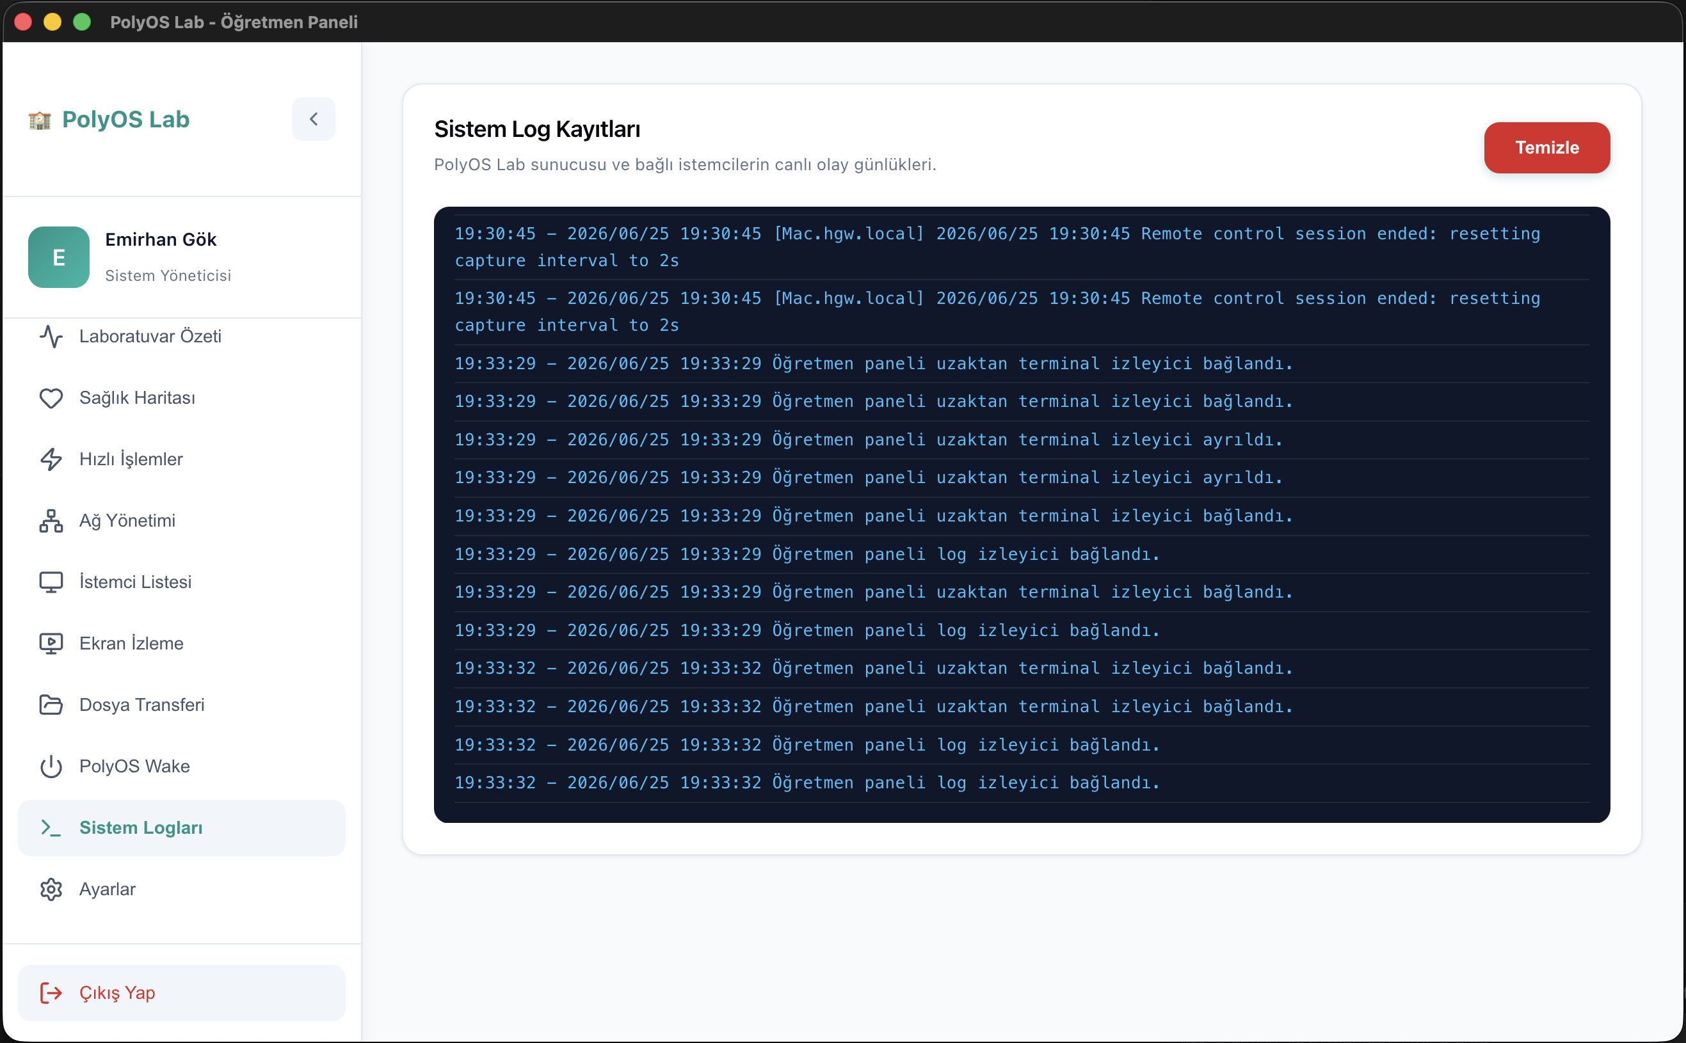
Task: Click the log panel description subtitle
Action: 685,165
